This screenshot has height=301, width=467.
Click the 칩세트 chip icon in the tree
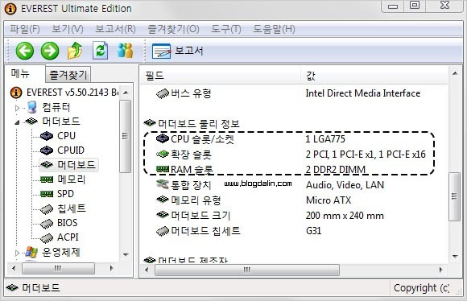47,209
